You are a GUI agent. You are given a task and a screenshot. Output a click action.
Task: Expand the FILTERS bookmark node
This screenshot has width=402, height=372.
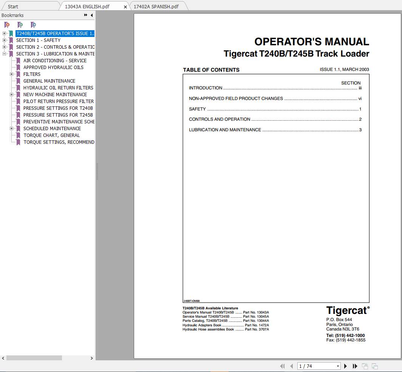tap(11, 74)
